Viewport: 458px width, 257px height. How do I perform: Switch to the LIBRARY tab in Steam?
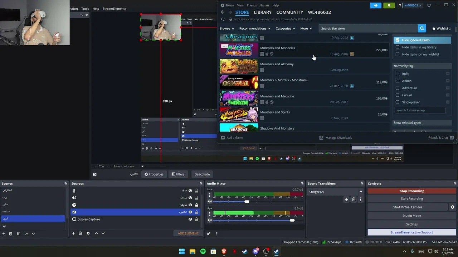pos(263,12)
